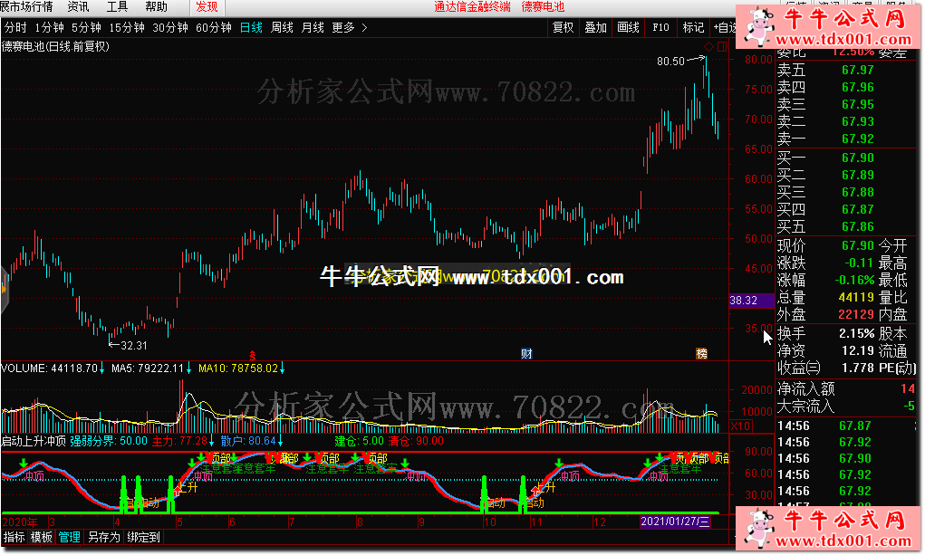Click the red diamond icon above chart
Screen dimensions: 925x555
point(708,46)
